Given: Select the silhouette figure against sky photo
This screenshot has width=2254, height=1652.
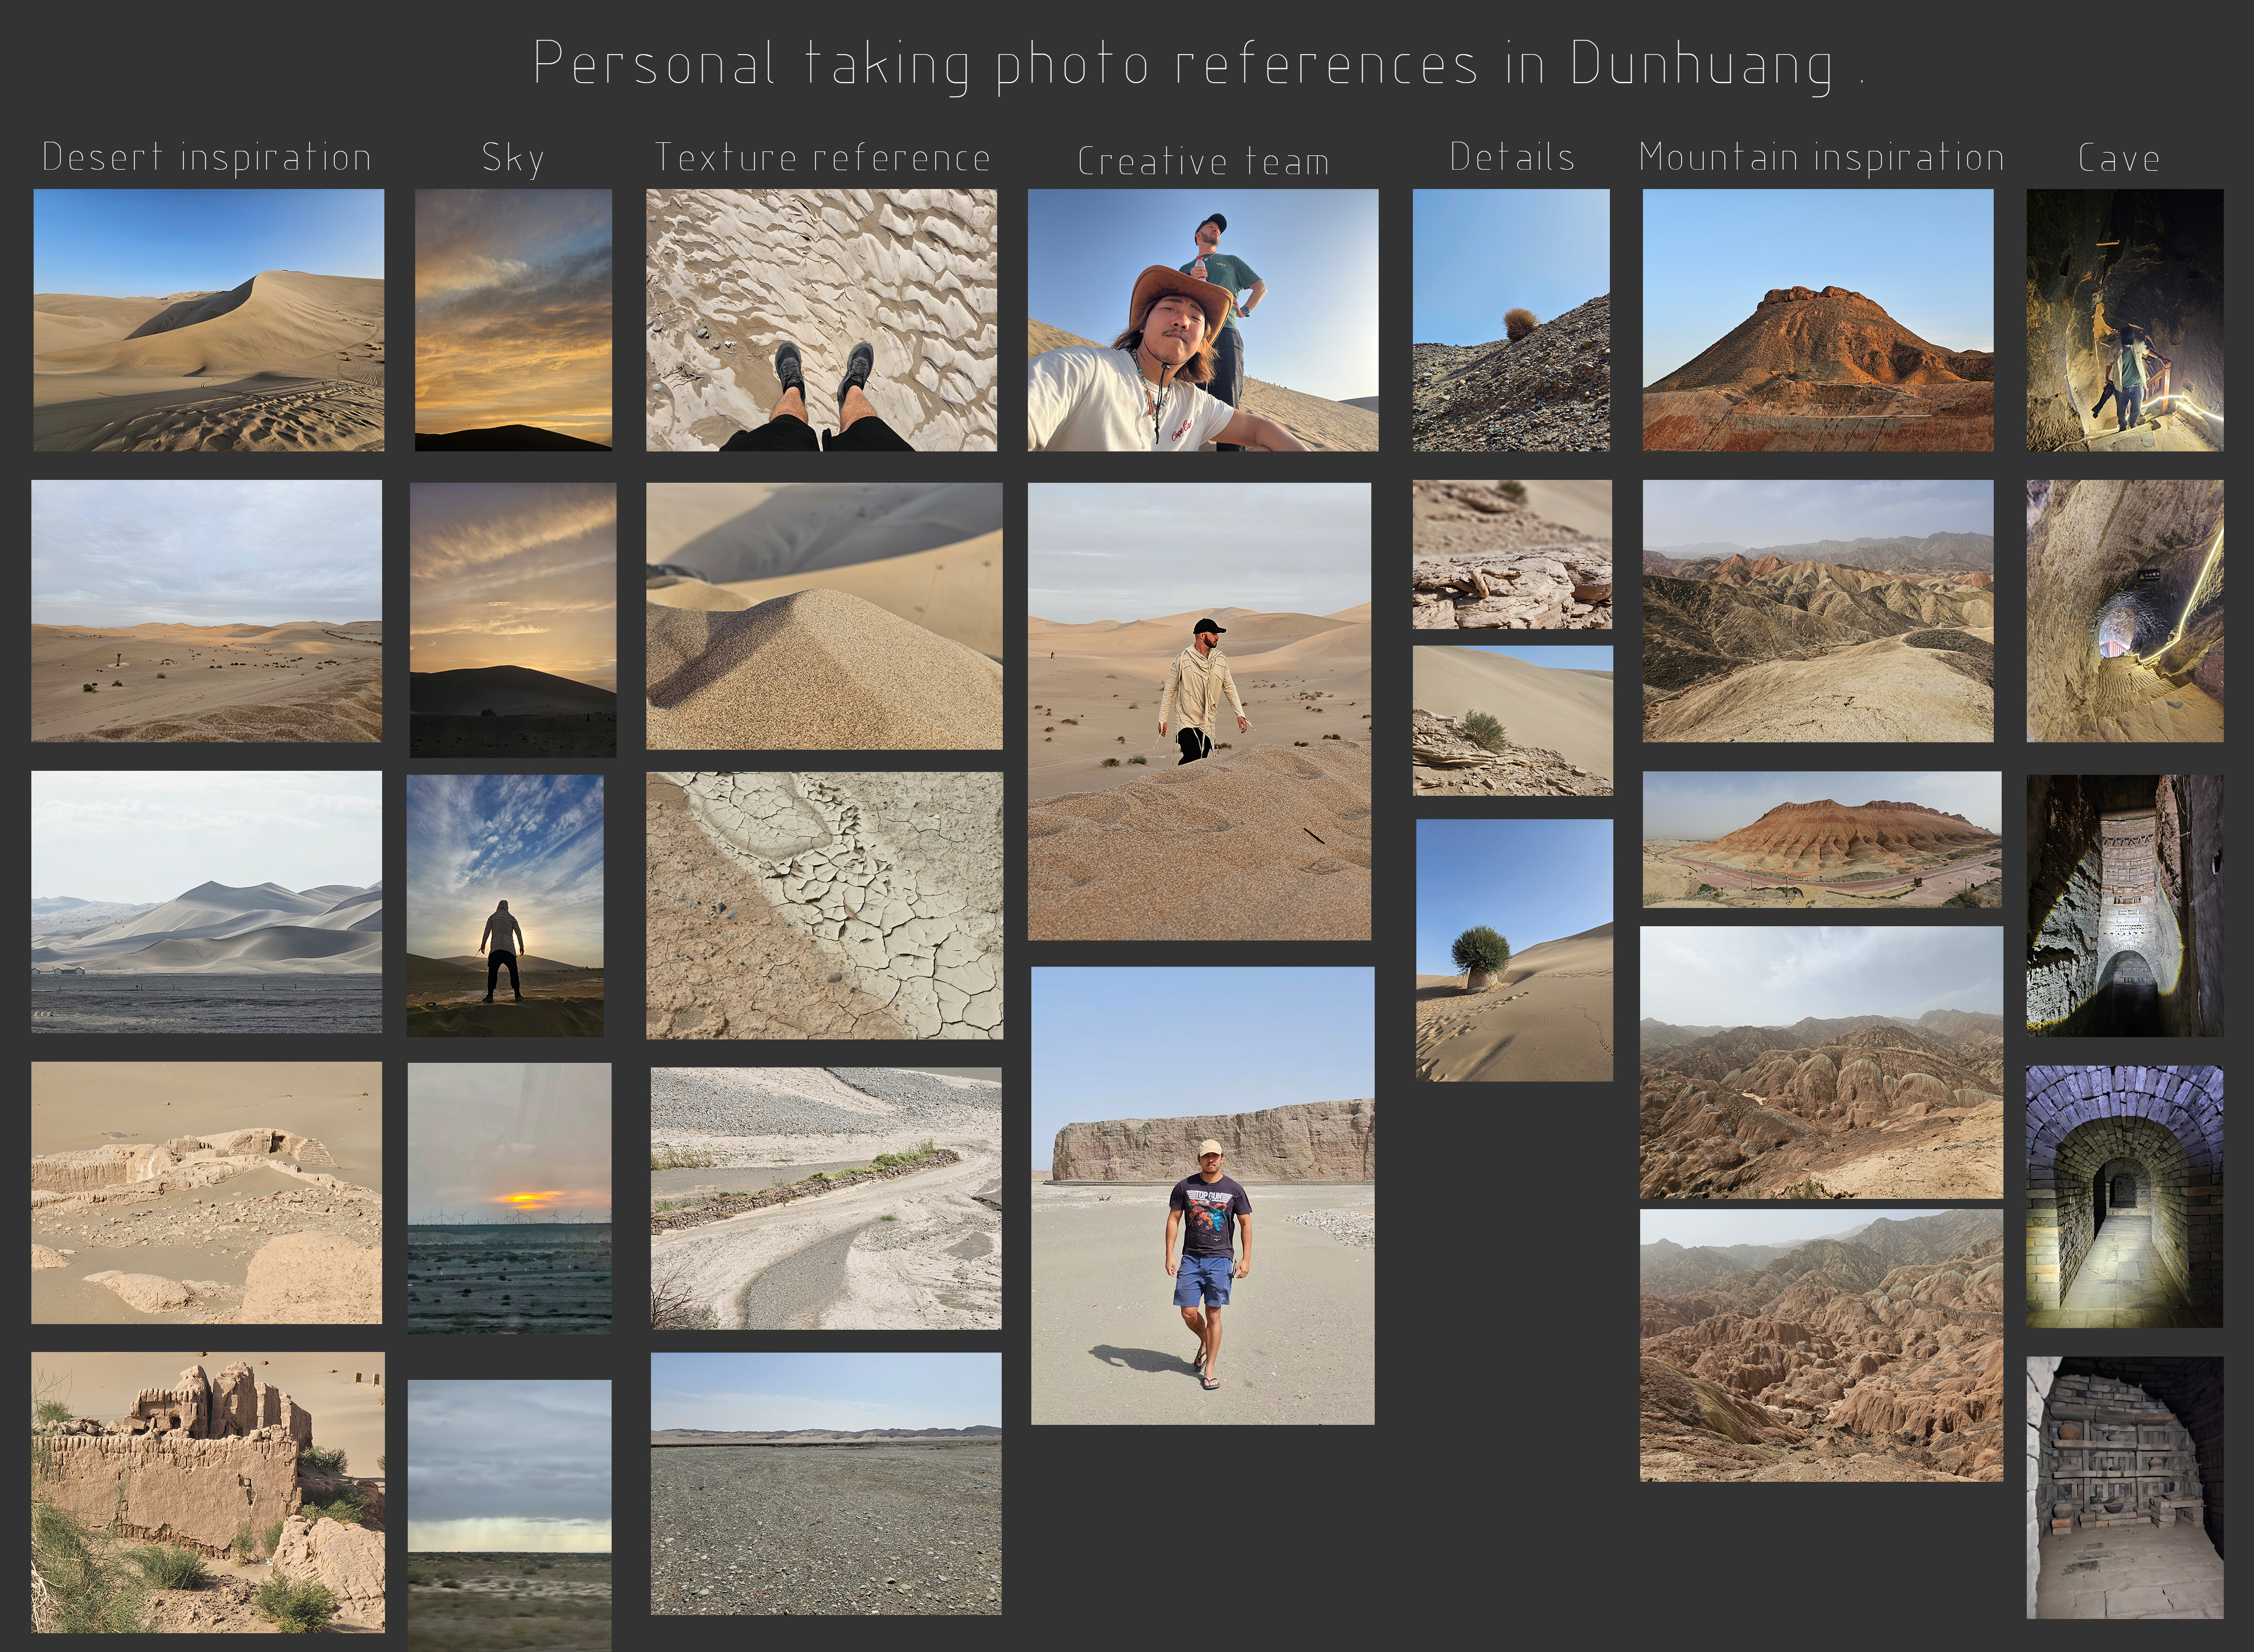Looking at the screenshot, I should pos(504,904).
